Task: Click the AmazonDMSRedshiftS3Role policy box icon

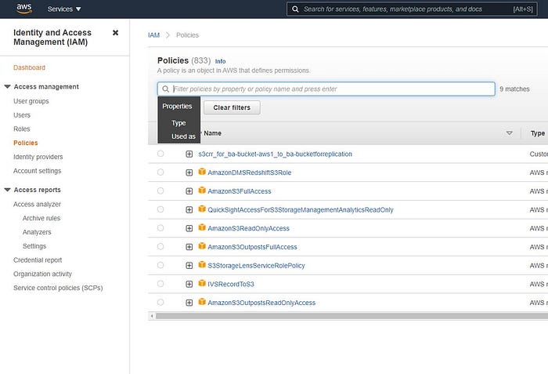Action: point(201,172)
